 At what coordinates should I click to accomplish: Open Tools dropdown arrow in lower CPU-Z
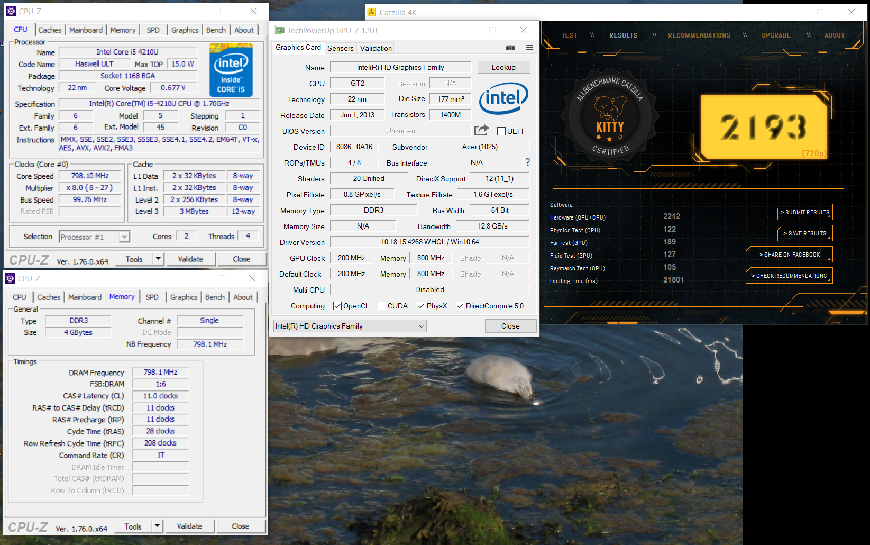coord(157,526)
